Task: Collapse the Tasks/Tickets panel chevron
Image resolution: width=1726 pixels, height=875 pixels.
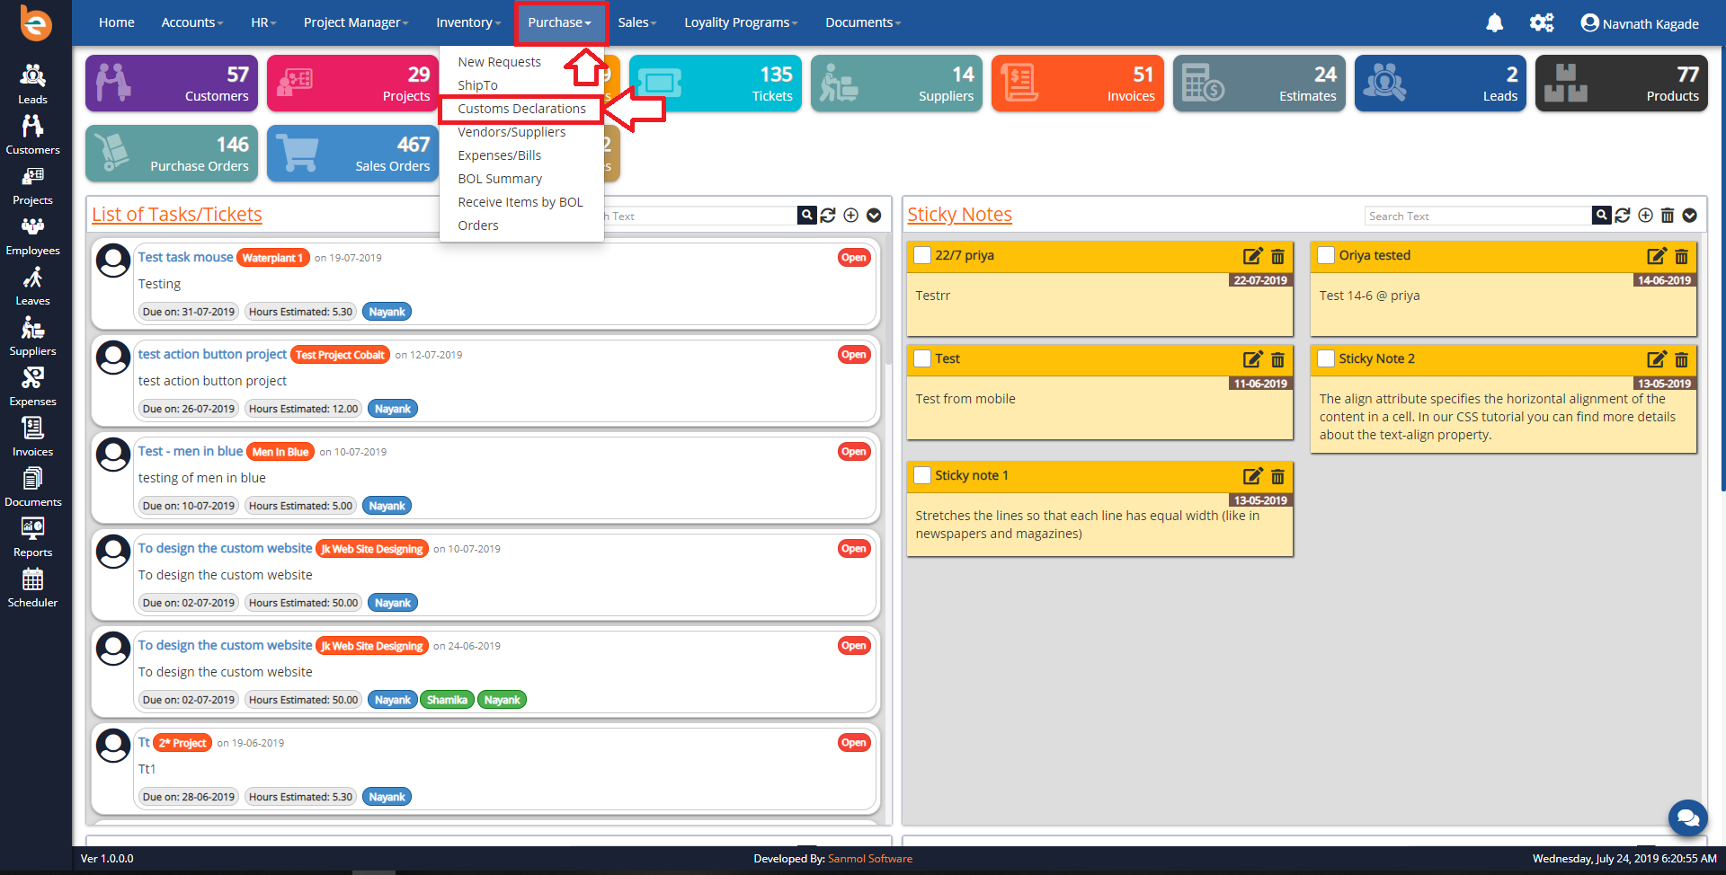Action: pyautogui.click(x=873, y=216)
